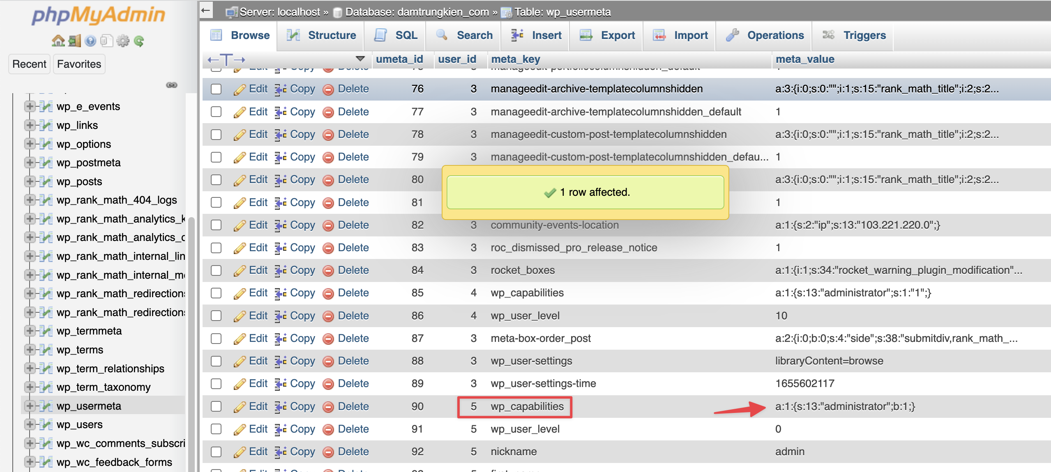The height and width of the screenshot is (472, 1051).
Task: Expand the wp_usermeta tree node
Action: pyautogui.click(x=30, y=406)
